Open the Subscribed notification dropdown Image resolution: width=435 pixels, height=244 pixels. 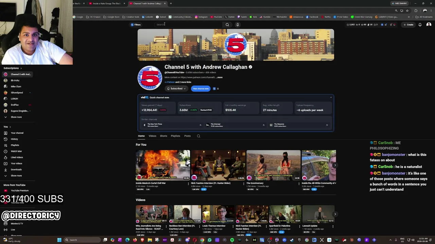pyautogui.click(x=176, y=88)
